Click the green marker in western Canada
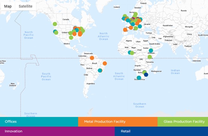Image resolution: width=208 pixels, height=136 pixels. point(55,24)
